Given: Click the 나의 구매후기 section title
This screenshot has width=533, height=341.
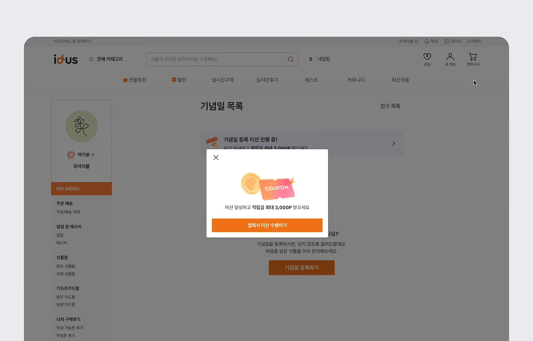Looking at the screenshot, I should click(69, 319).
